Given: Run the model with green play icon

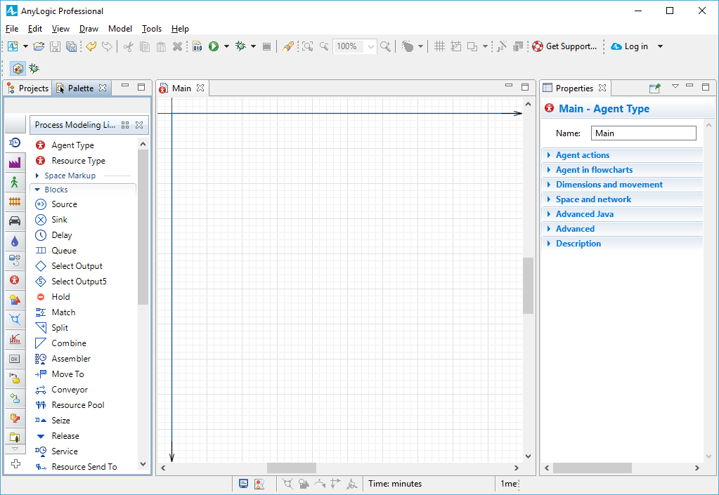Looking at the screenshot, I should tap(214, 46).
